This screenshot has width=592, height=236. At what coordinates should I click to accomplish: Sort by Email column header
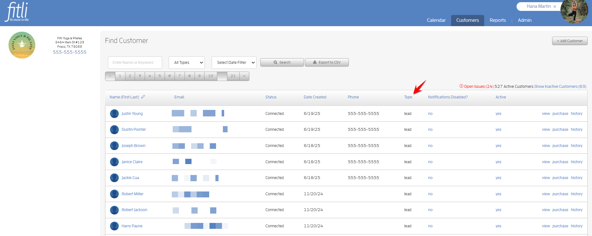[179, 97]
